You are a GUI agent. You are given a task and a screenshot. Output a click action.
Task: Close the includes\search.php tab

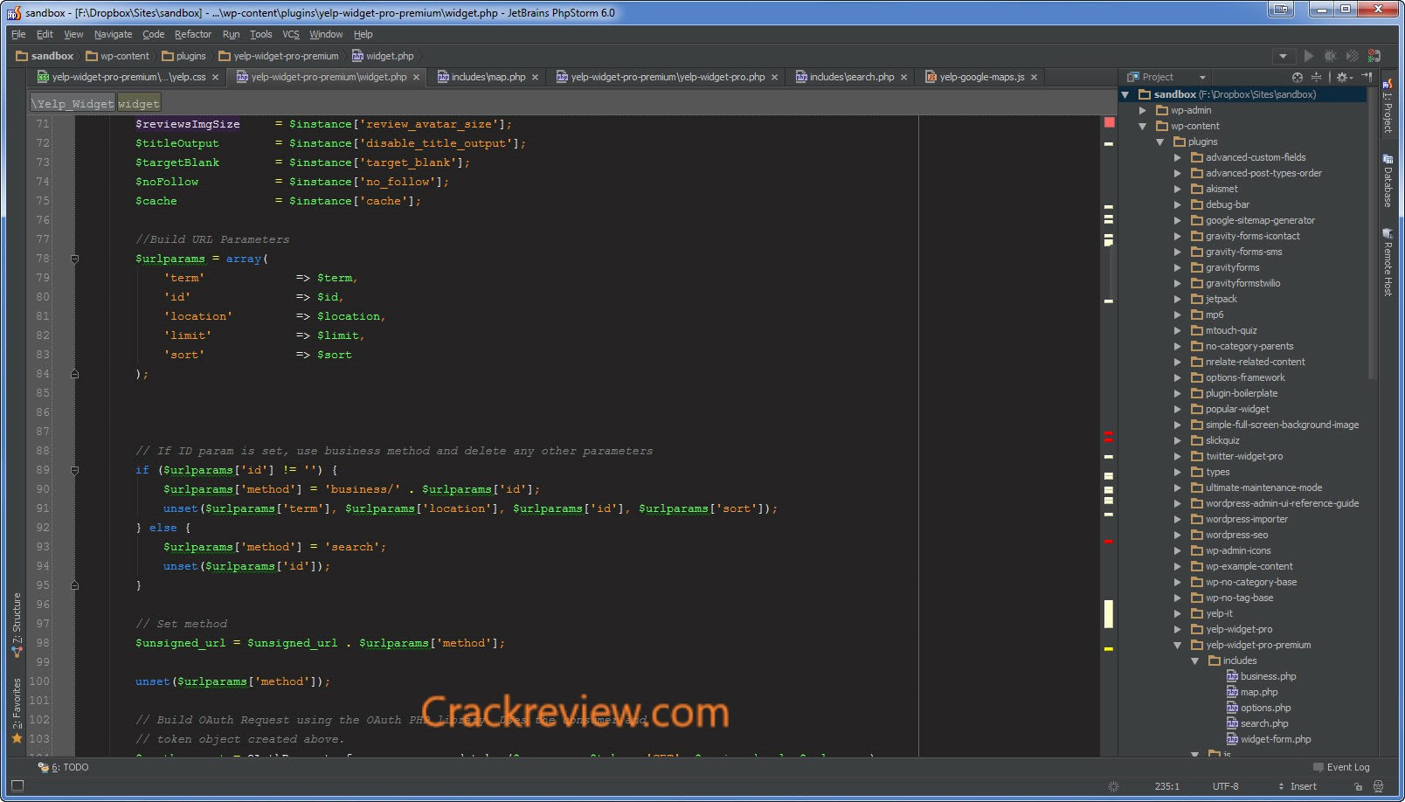pyautogui.click(x=903, y=78)
